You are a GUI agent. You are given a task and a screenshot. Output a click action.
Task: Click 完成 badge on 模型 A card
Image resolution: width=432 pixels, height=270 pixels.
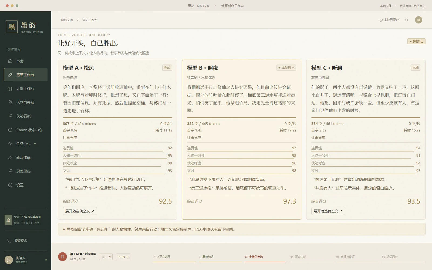click(x=167, y=68)
